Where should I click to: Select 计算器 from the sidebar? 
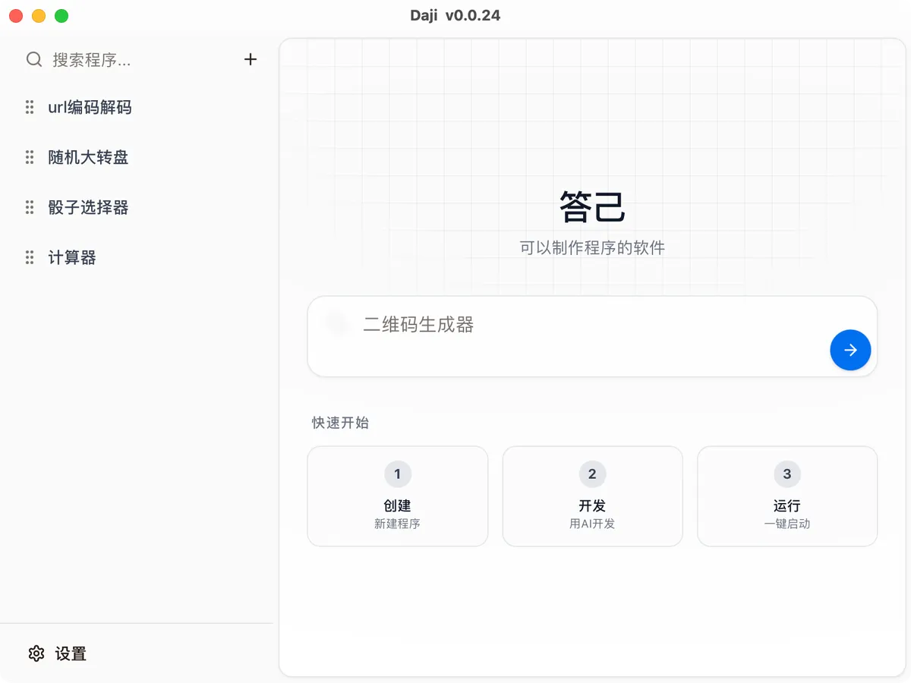[72, 258]
